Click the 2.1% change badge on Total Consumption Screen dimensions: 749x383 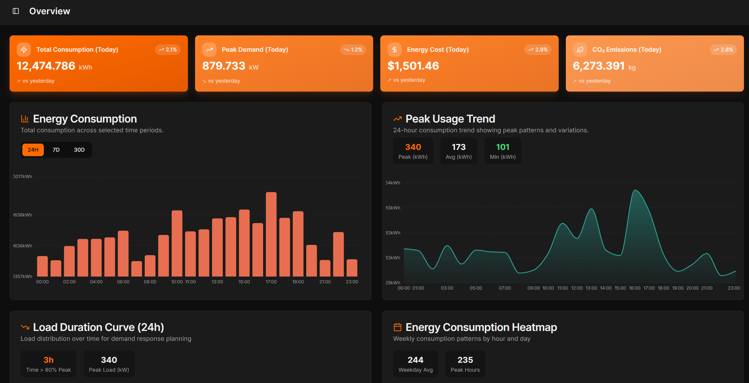tap(168, 50)
